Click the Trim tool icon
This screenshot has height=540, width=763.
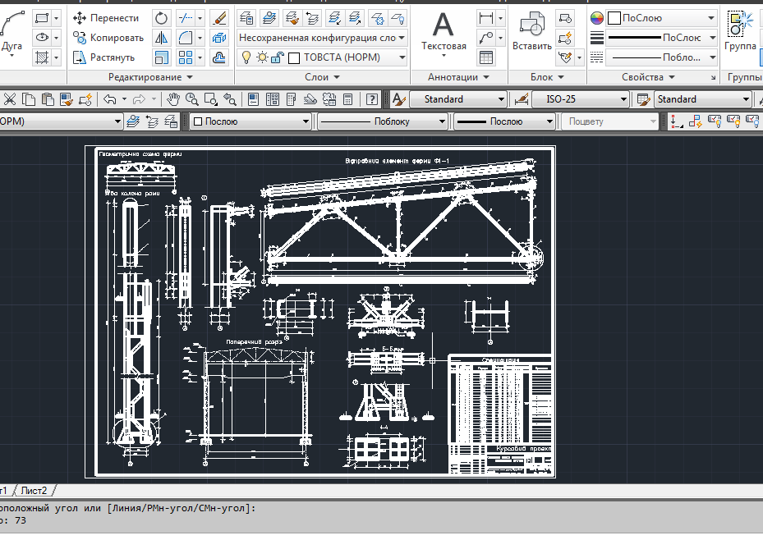coord(186,19)
